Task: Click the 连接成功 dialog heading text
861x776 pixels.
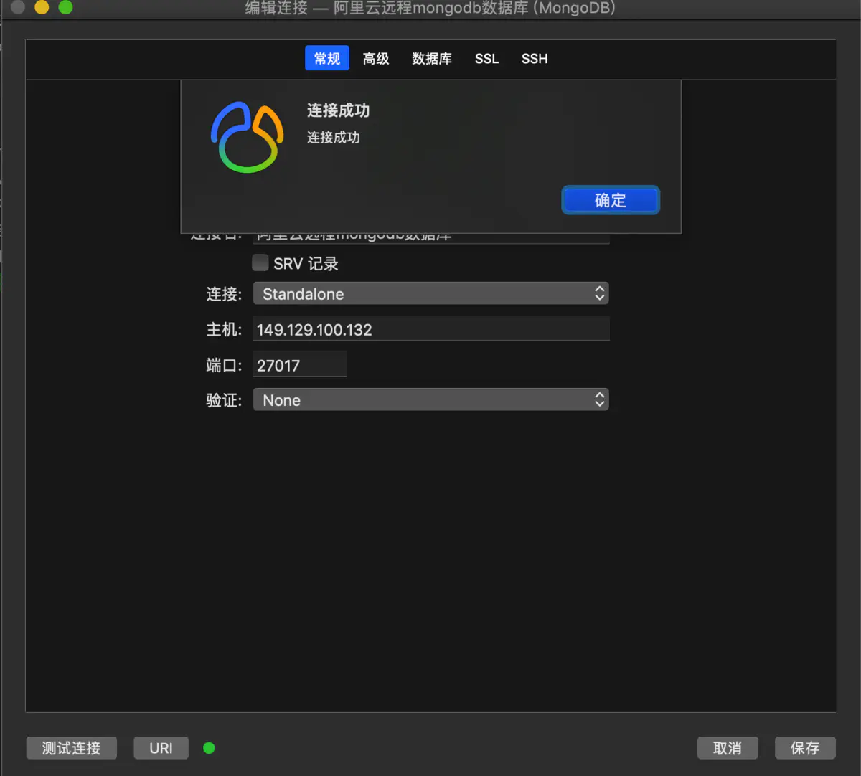Action: point(338,110)
